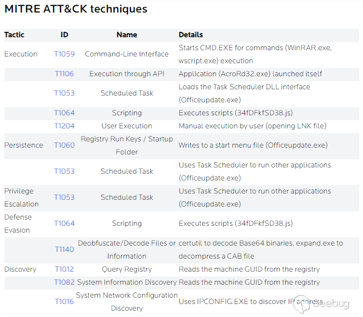Click the T1082 System Information Discovery link
The width and height of the screenshot is (363, 317).
(64, 282)
